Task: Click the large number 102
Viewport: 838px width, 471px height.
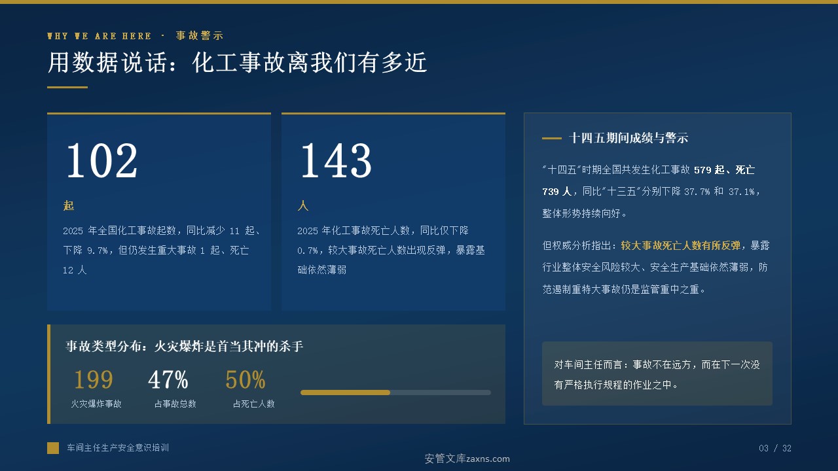Action: click(101, 161)
